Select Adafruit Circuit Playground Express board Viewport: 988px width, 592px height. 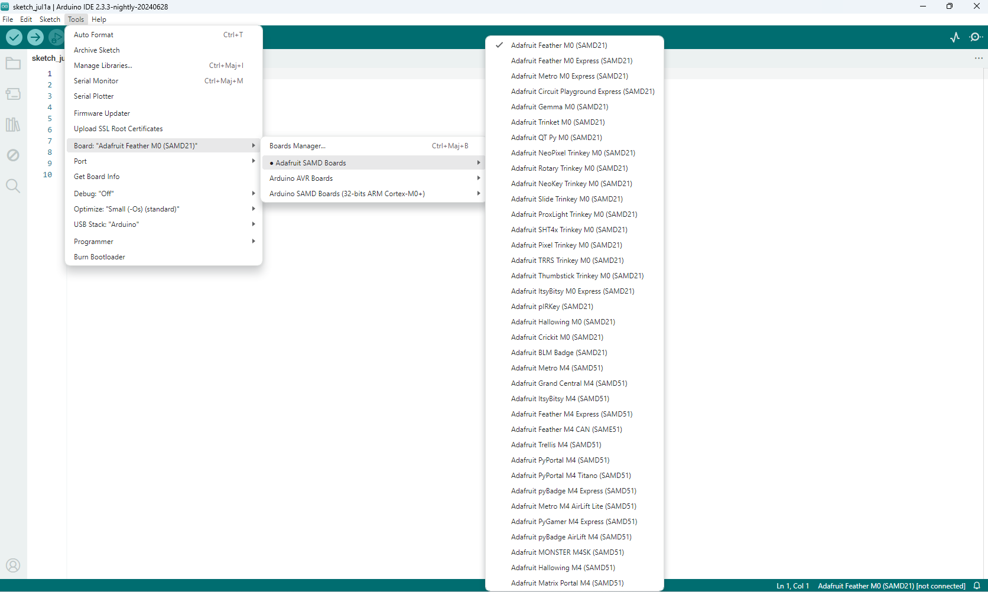(x=574, y=92)
